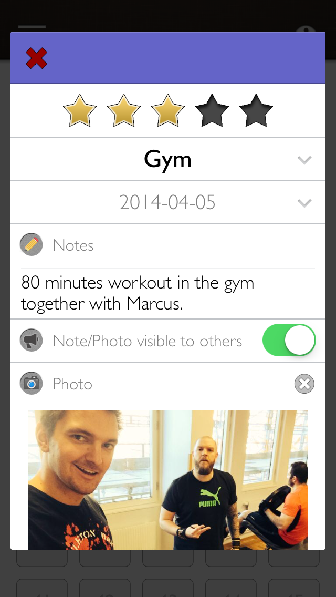Tap the pencil Notes icon

pos(31,244)
